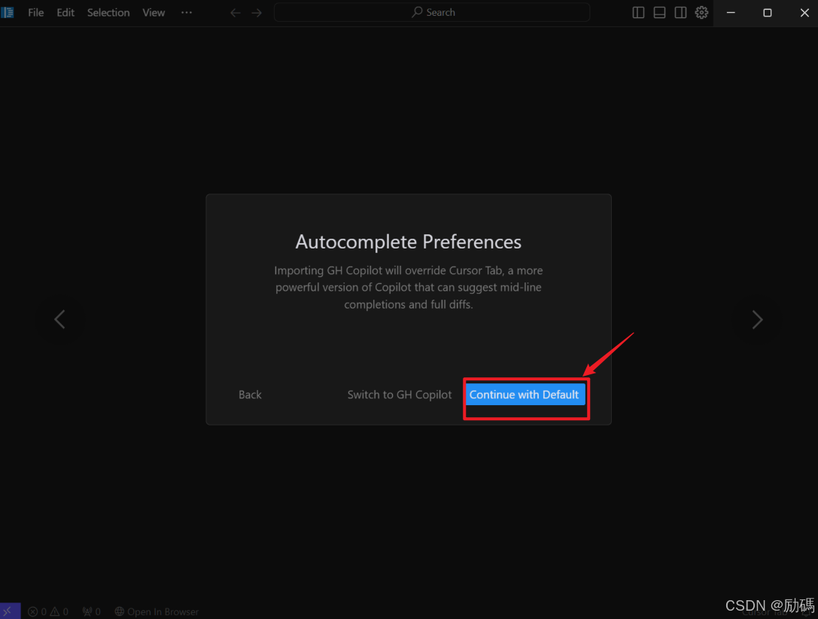818x619 pixels.
Task: Expand the overflow menu with three dots
Action: [186, 13]
